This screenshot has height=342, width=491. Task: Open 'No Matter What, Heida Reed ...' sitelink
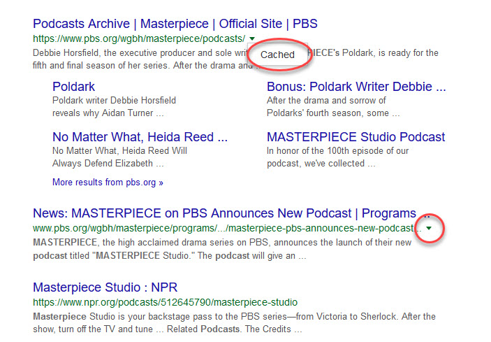(x=140, y=137)
